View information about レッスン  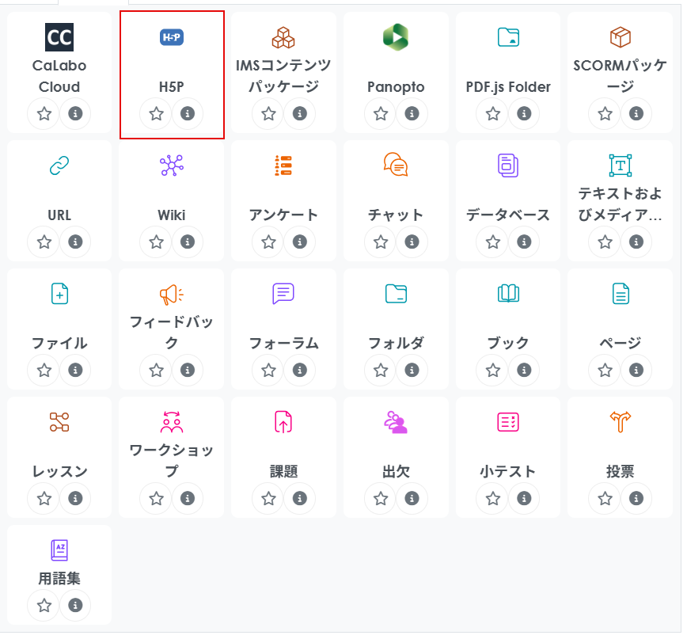point(75,499)
